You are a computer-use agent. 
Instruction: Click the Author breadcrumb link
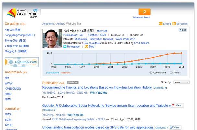tap(60, 24)
